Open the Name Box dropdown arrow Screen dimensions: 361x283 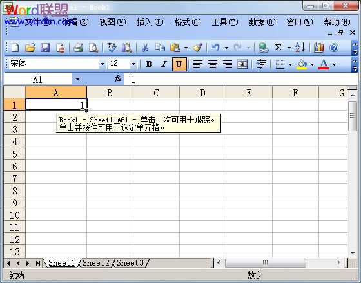point(77,79)
